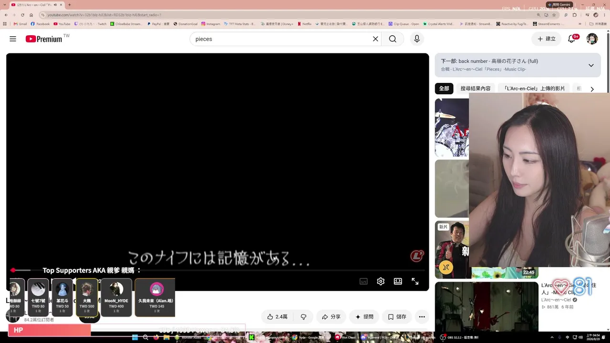Go back with browser back arrow
The height and width of the screenshot is (343, 610).
tap(6, 15)
